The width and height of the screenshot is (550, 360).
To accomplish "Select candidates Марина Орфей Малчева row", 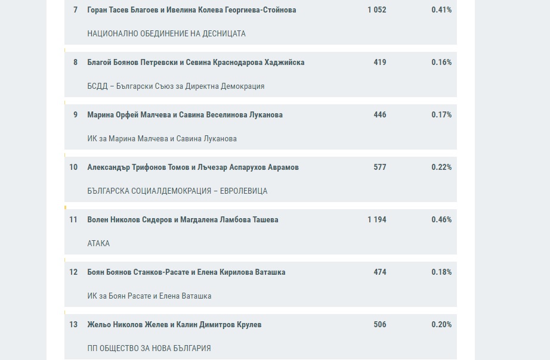I will [260, 127].
